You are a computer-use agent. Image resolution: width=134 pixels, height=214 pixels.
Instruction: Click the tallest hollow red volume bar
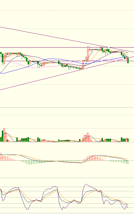pos(4,135)
